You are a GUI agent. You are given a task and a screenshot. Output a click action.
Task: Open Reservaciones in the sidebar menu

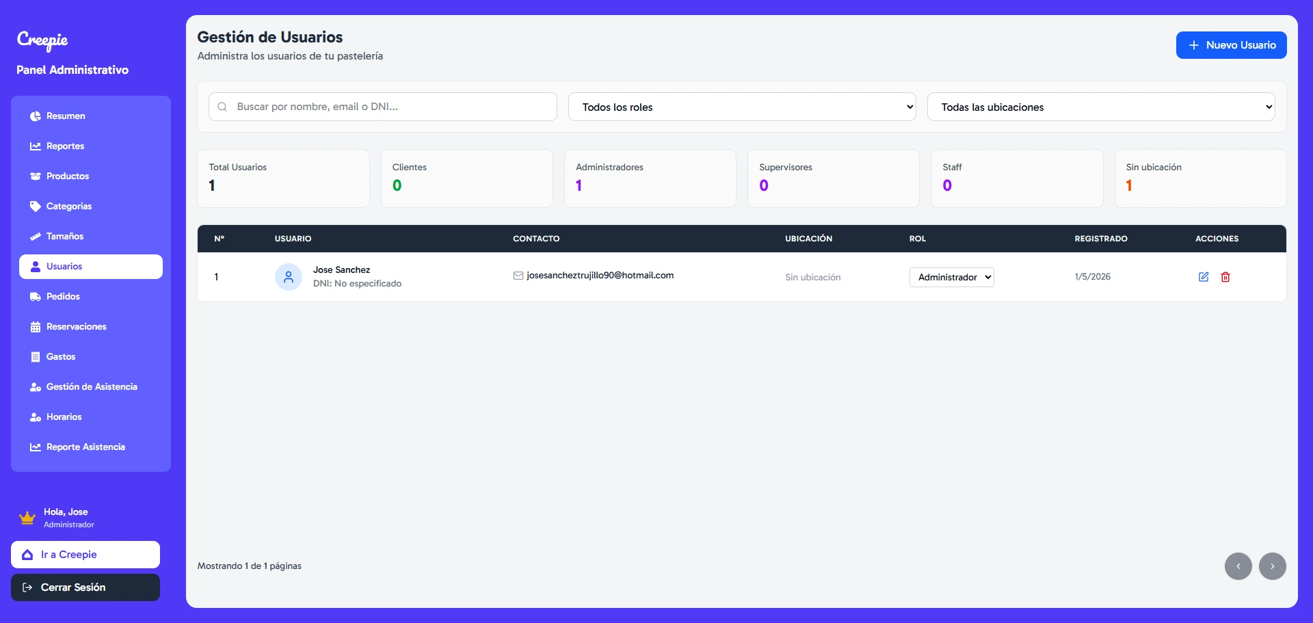coord(91,327)
